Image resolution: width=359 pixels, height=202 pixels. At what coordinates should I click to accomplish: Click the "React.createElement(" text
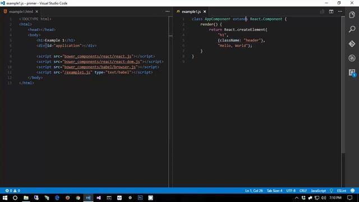click(x=246, y=30)
